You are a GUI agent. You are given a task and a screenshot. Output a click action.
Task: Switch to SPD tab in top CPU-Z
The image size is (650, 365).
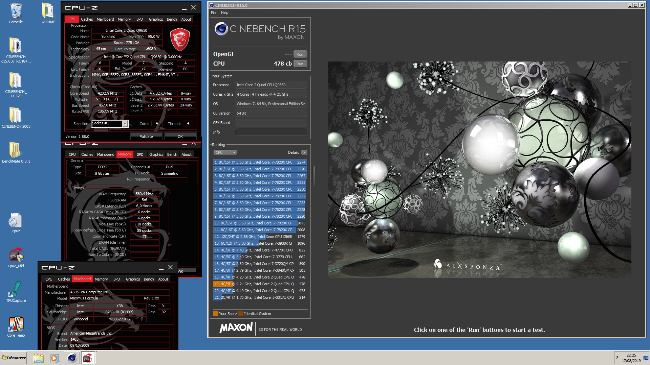[x=140, y=19]
